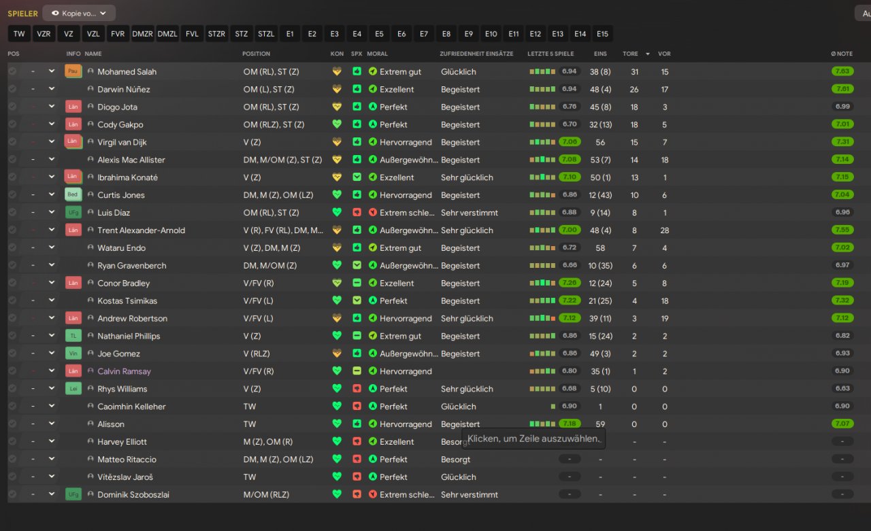Image resolution: width=871 pixels, height=531 pixels.
Task: Open the Kopie vo... view dropdown
Action: [x=79, y=13]
